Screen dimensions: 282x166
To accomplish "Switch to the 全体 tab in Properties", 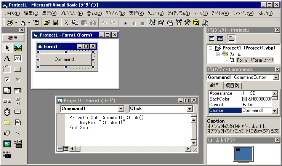I will coord(215,85).
